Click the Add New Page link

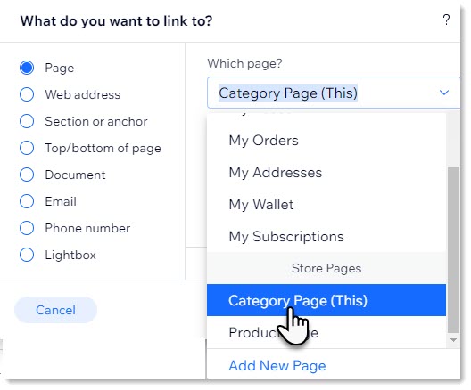(x=277, y=365)
